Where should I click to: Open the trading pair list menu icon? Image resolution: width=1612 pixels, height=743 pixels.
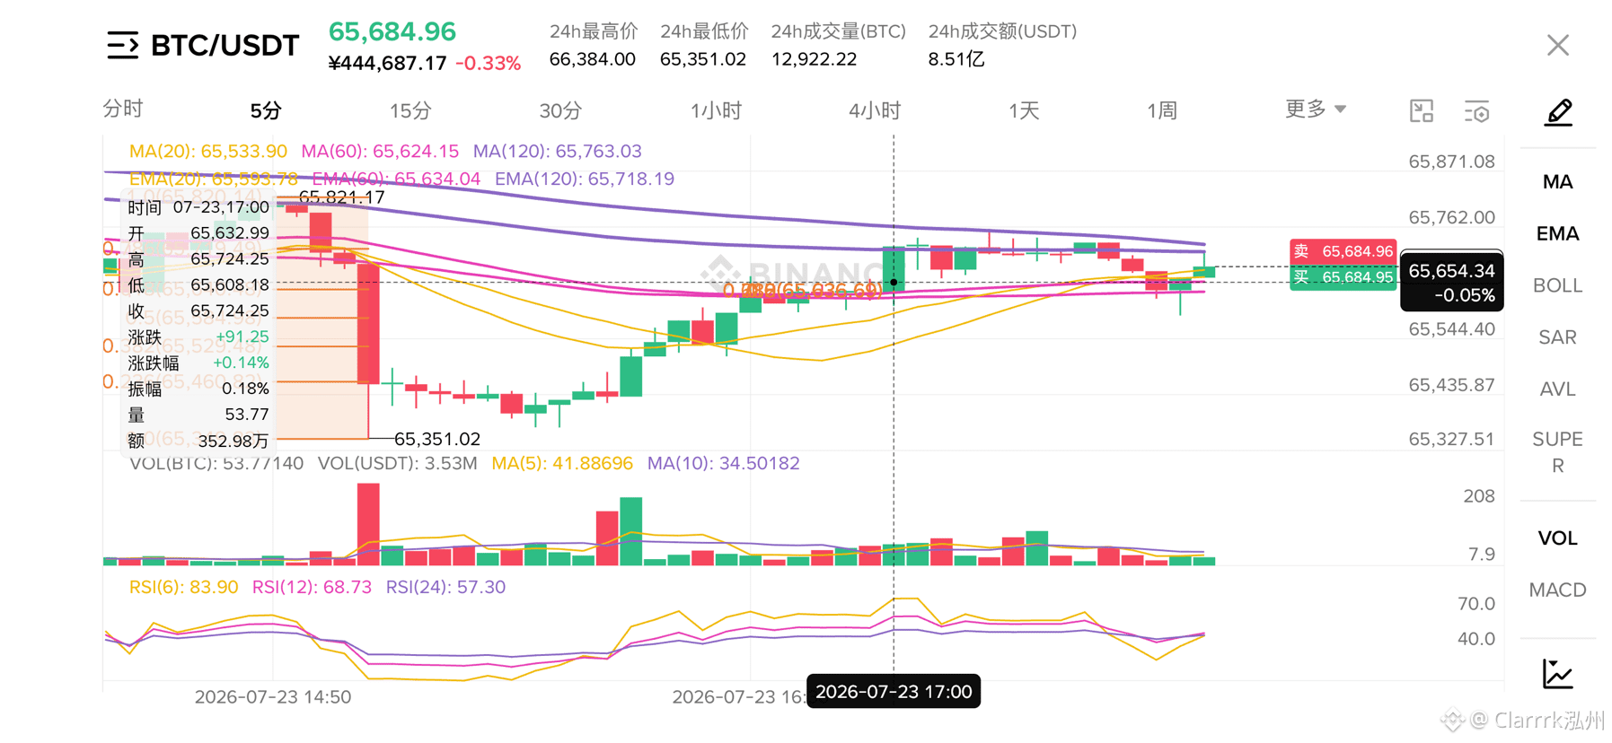pyautogui.click(x=123, y=45)
